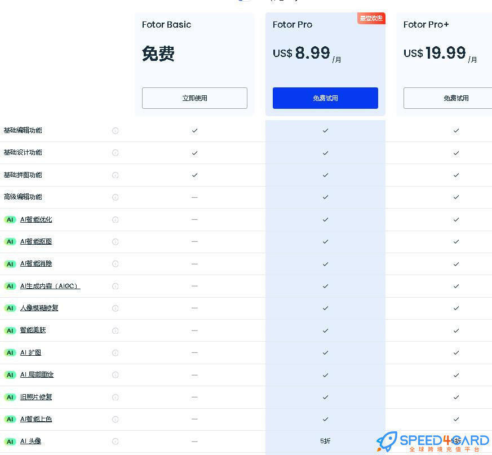
Task: Click the AI badge beside AI智能消除
Action: coord(10,264)
